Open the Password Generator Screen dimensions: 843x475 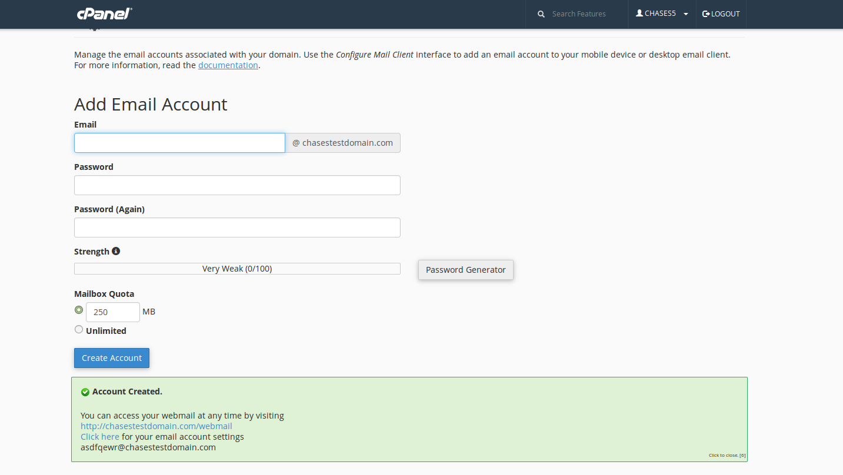465,270
